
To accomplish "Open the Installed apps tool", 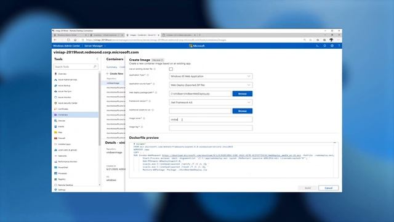I will (x=75, y=144).
